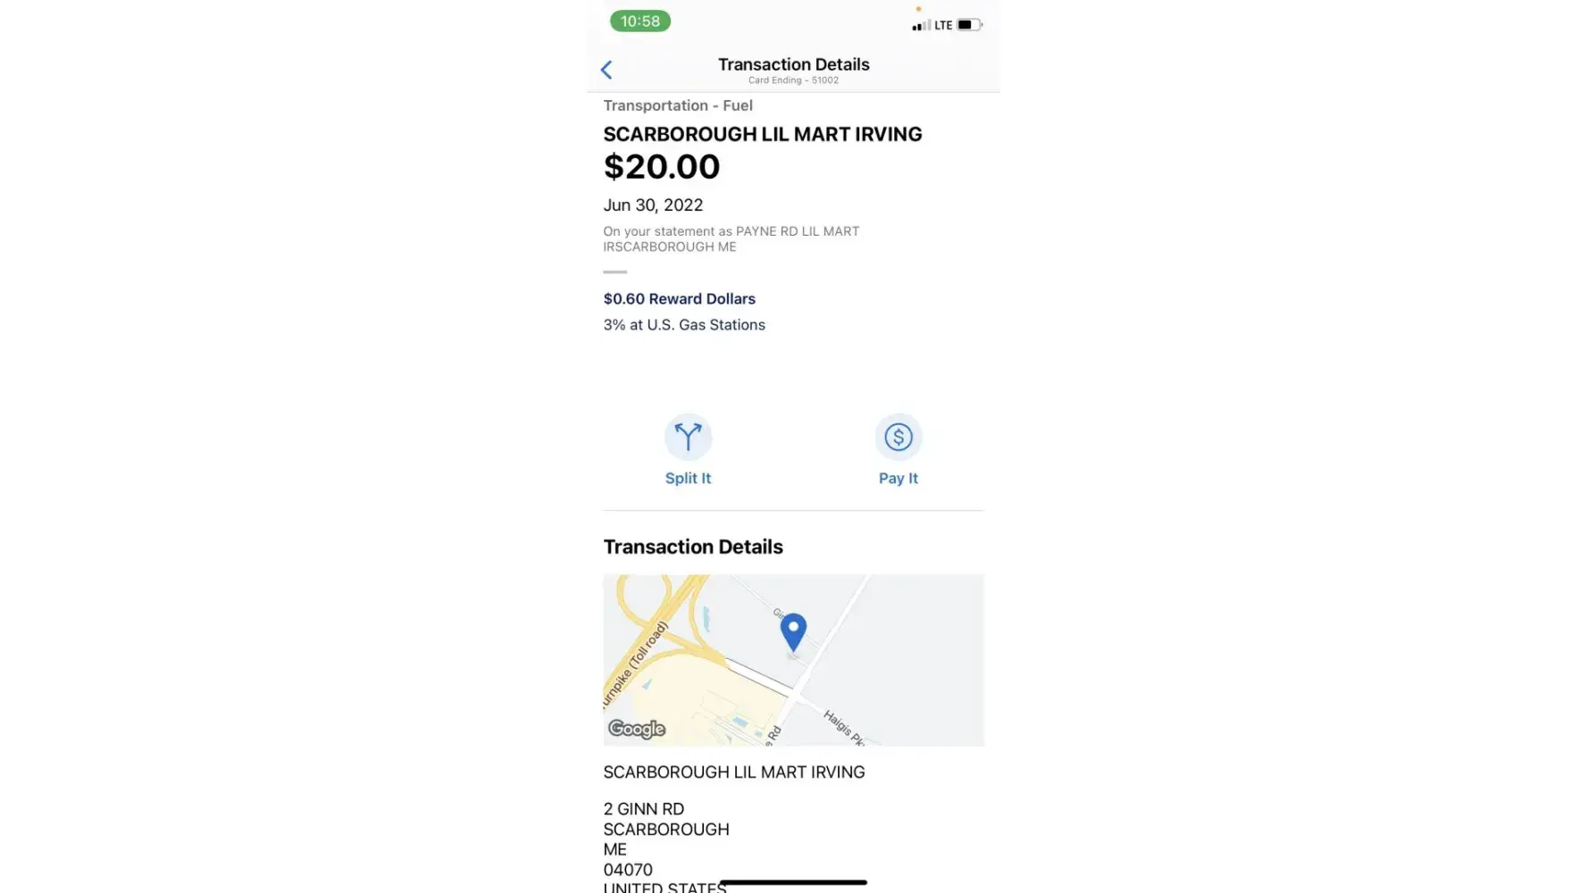1588x893 pixels.
Task: Open the $0.60 Reward Dollars link
Action: click(679, 299)
